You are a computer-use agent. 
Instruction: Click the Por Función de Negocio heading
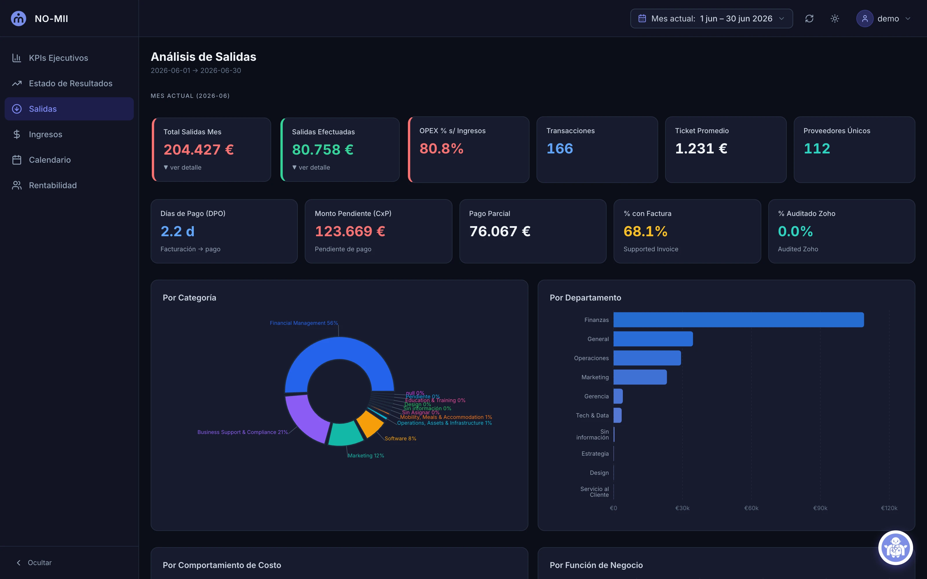(x=596, y=565)
